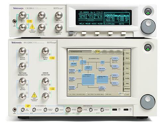Push the right arrow key under CR286A display
This screenshot has height=125, width=166.
pyautogui.click(x=110, y=33)
